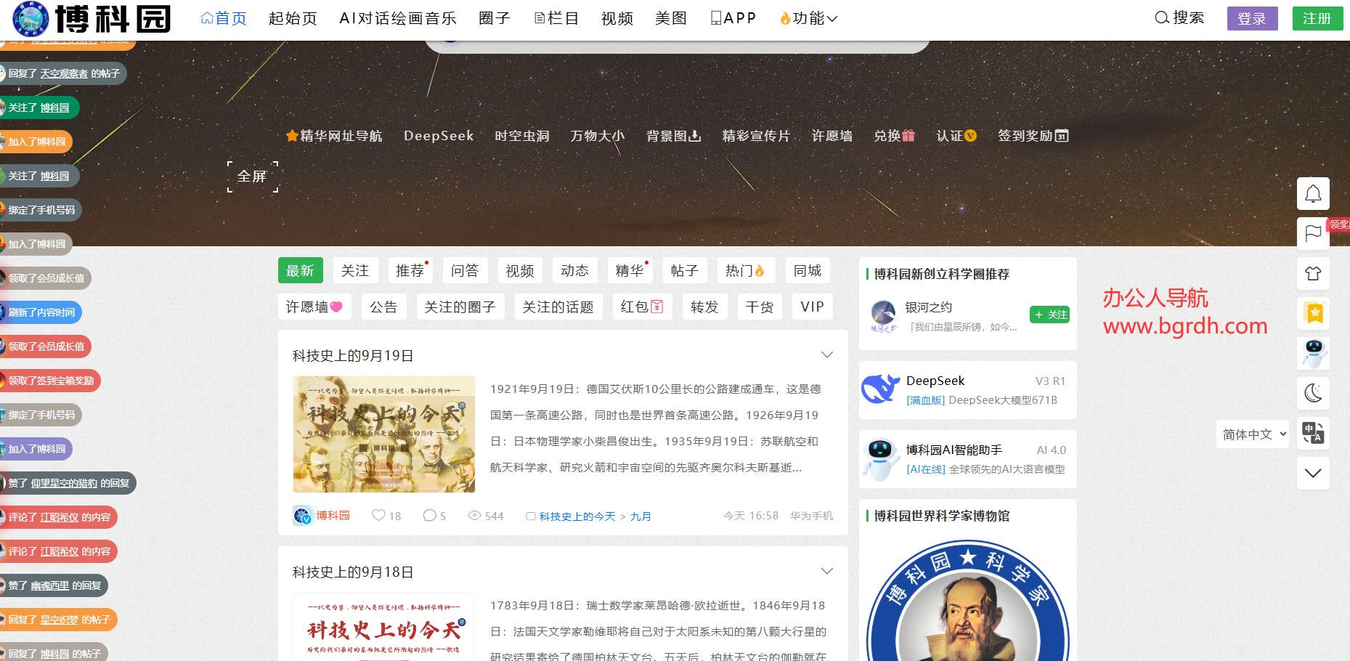
Task: Toggle 全屏 fullscreen mode
Action: (252, 176)
